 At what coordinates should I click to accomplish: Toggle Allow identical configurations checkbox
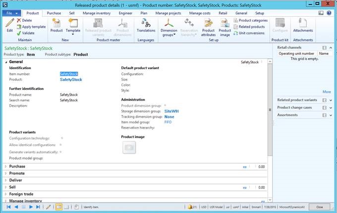pyautogui.click(x=60, y=145)
